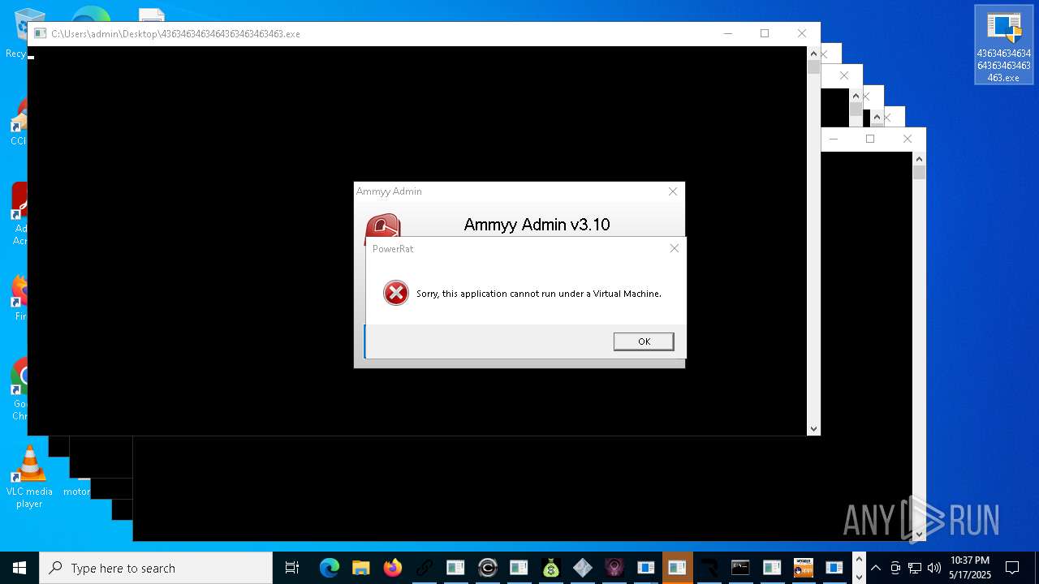Close the rightmost background console window
Image resolution: width=1039 pixels, height=584 pixels.
908,139
